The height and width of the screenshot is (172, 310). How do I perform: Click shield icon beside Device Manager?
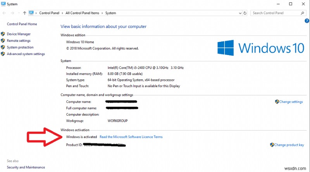coord(3,34)
